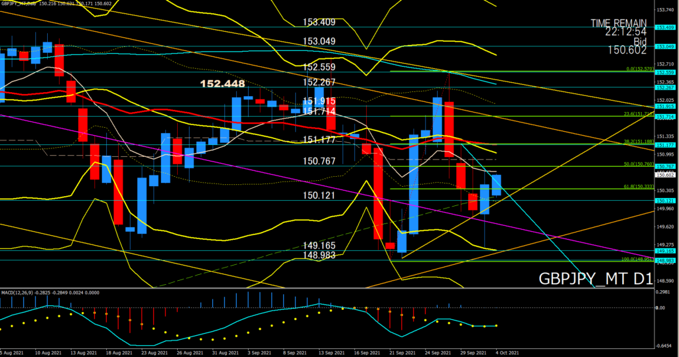Select the cyan 150.767 price axis tag
This screenshot has height=357, width=679.
pos(665,166)
